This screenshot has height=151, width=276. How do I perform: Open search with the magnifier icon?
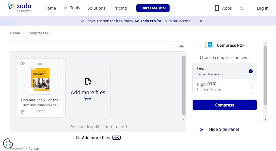pos(242,8)
